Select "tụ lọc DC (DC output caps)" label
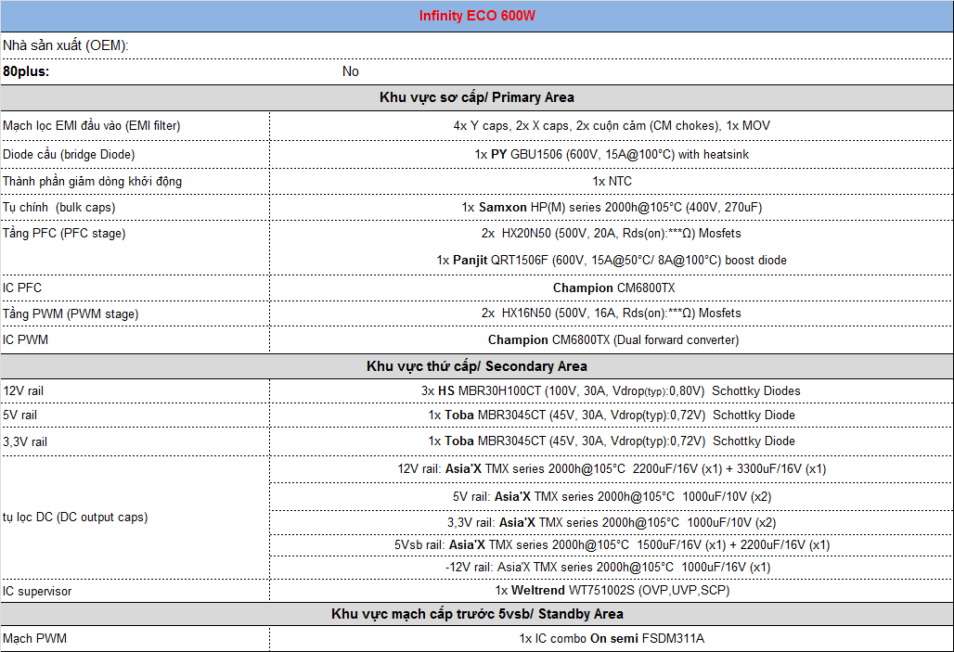 [75, 517]
